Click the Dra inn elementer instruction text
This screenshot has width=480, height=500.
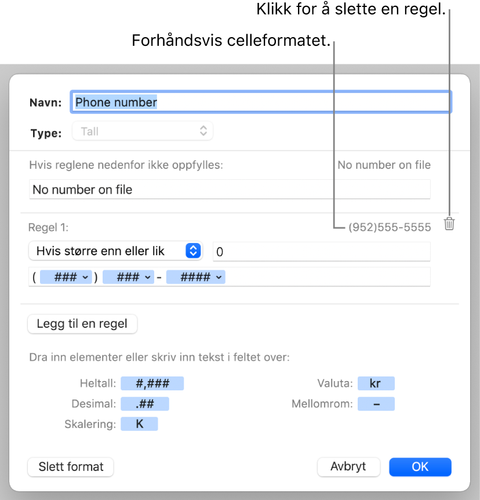tap(159, 357)
